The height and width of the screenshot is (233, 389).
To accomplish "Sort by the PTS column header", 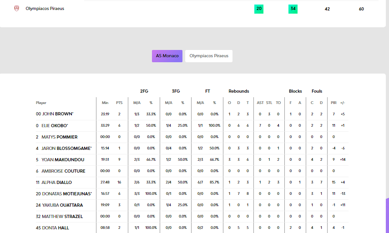I will click(119, 103).
